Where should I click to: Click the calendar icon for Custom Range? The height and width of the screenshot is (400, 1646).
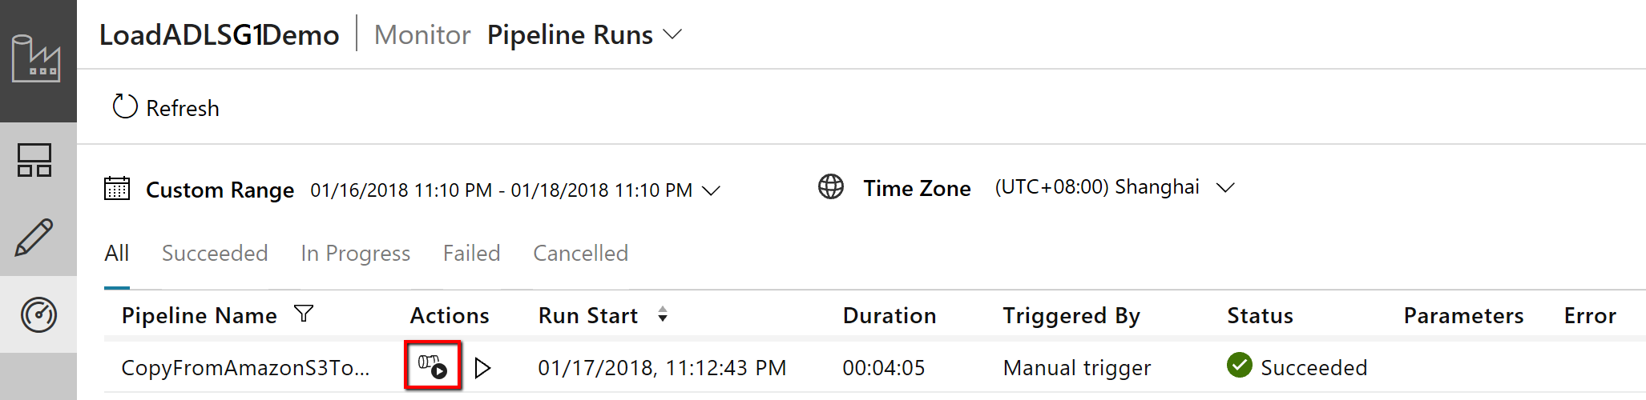coord(117,189)
